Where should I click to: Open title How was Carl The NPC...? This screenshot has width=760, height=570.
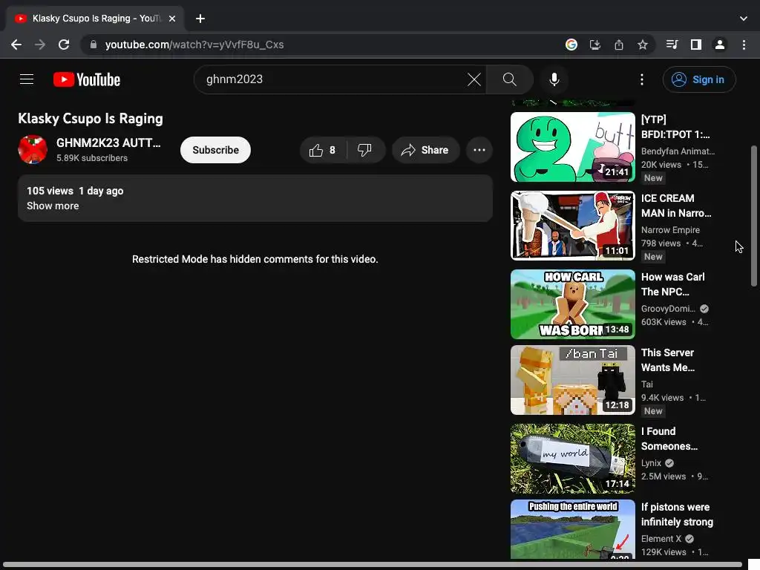(672, 284)
